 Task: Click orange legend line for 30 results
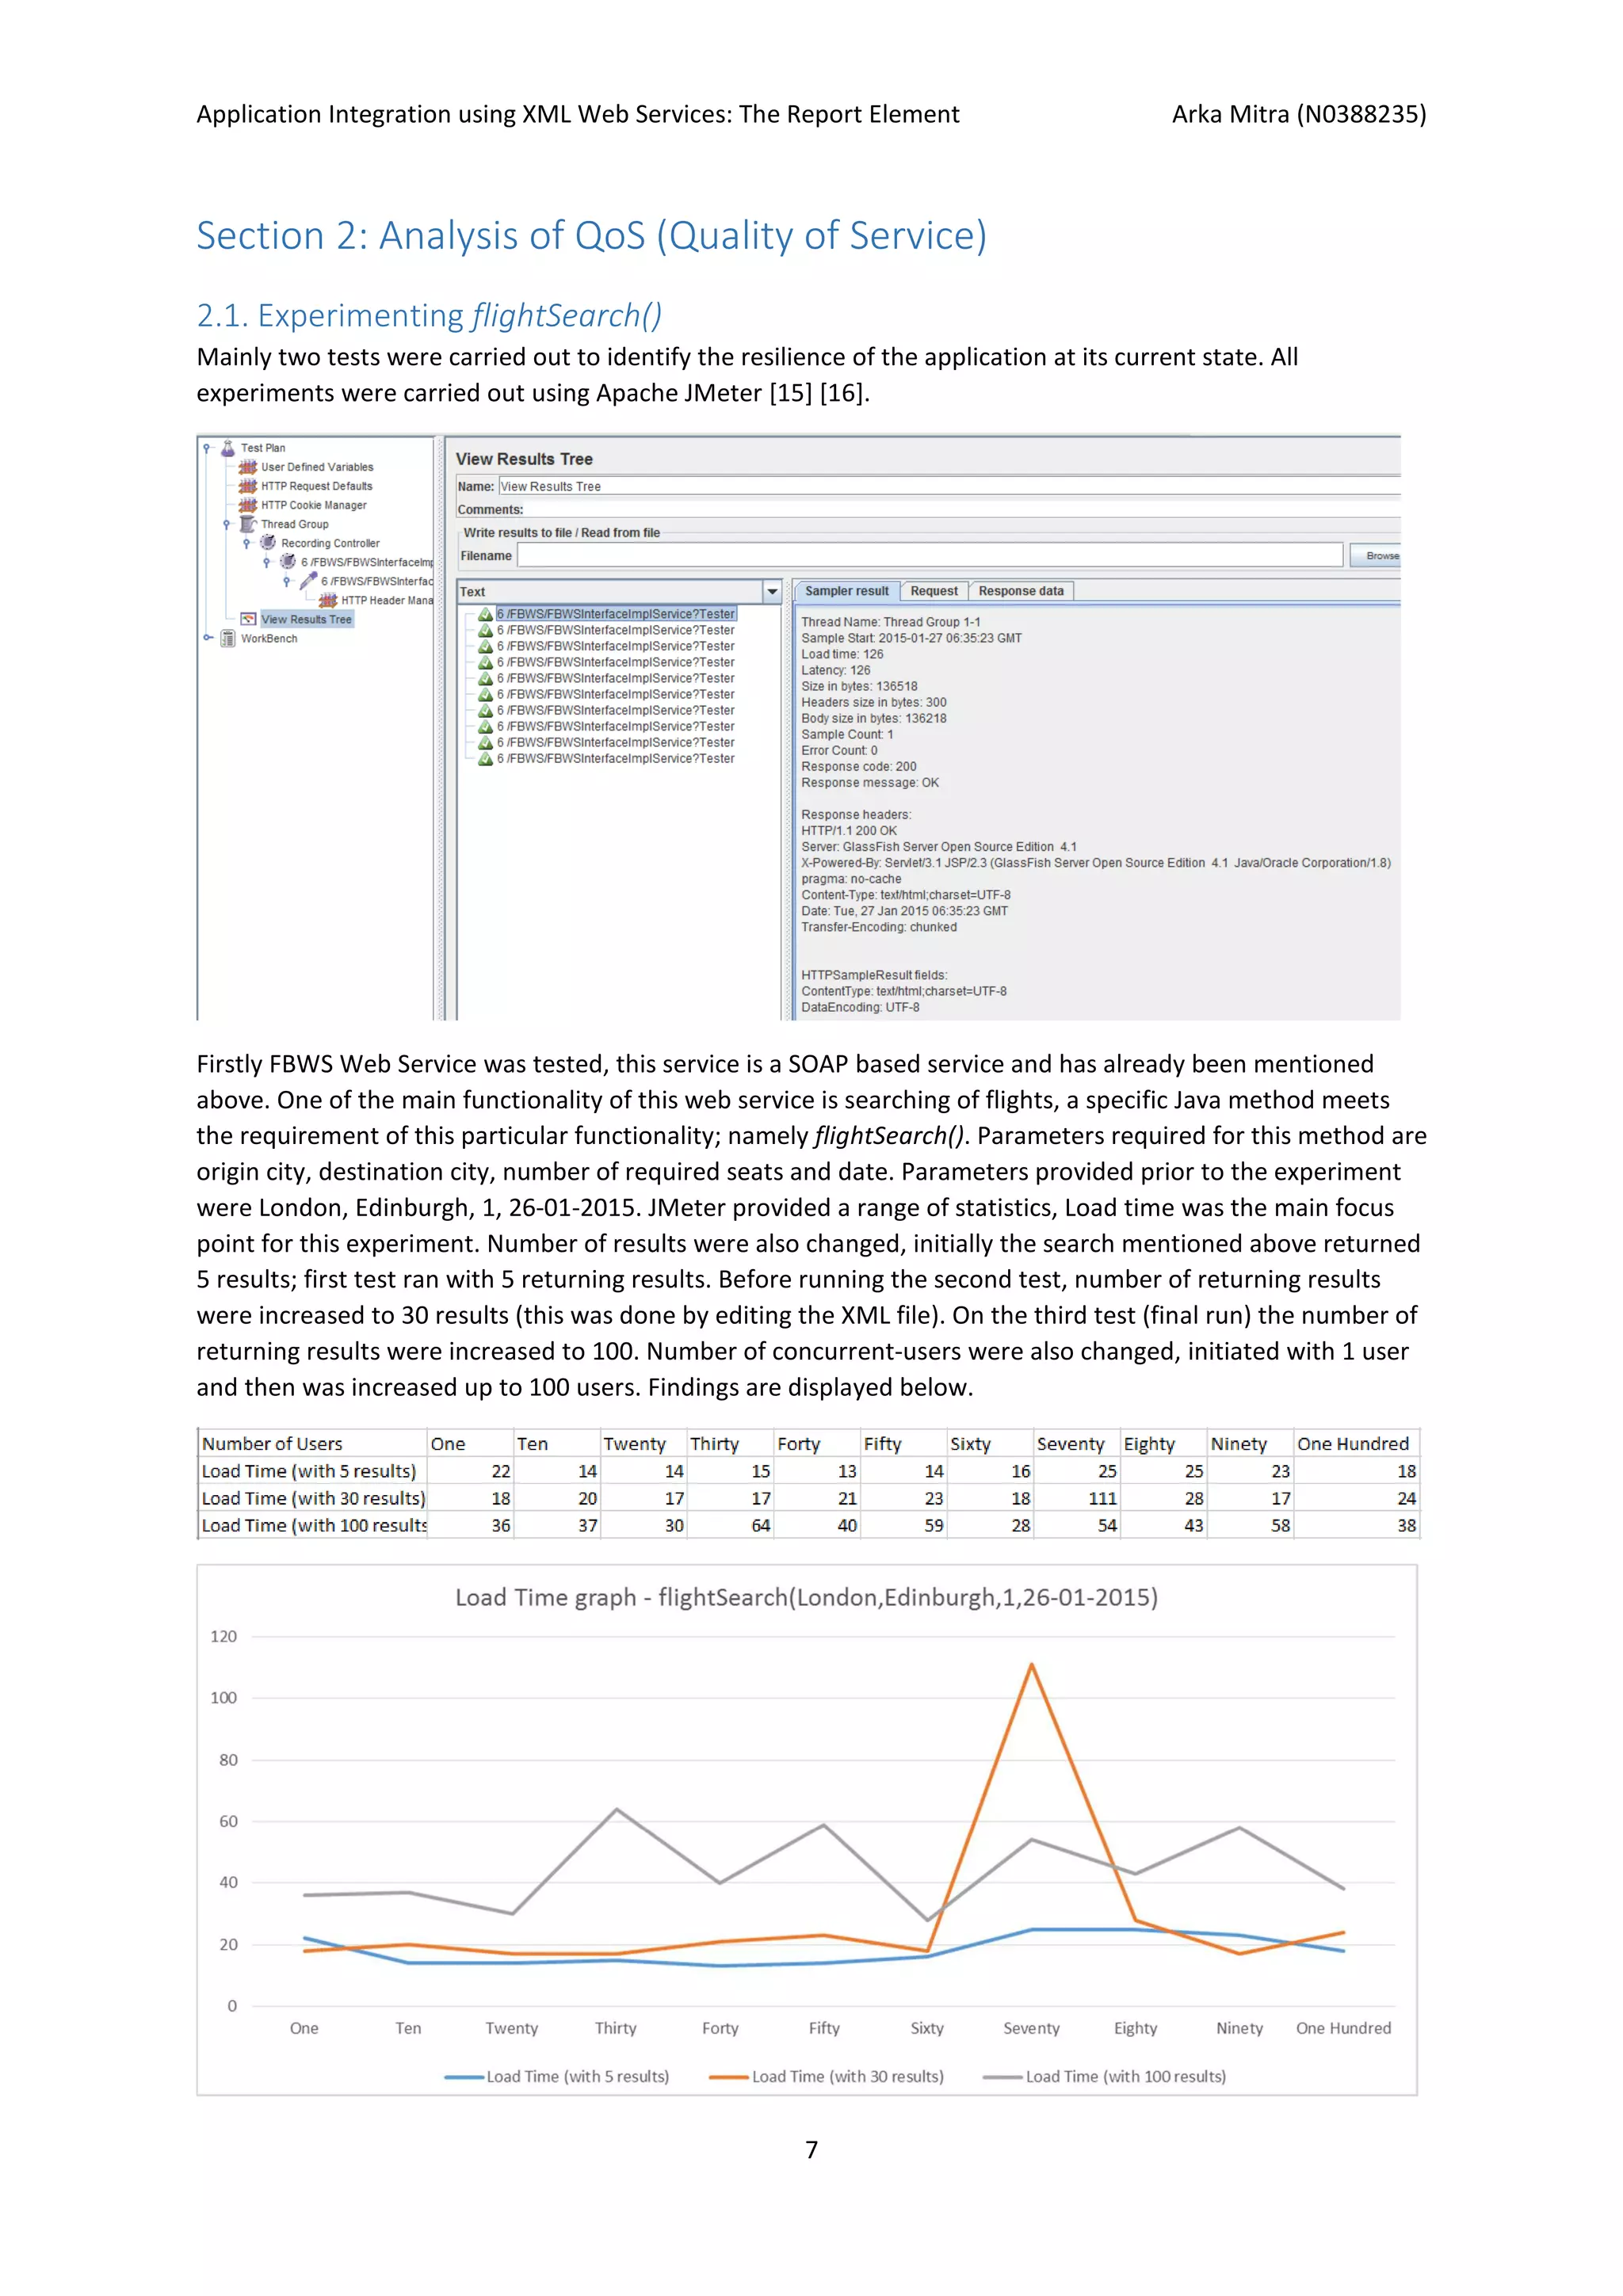pos(729,2077)
